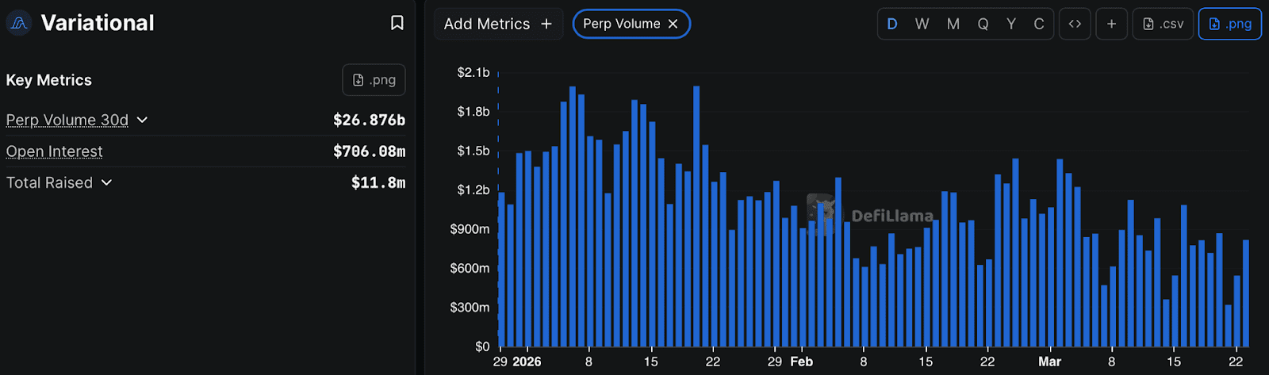Download the chart data as .csv
This screenshot has height=375, width=1269.
click(1163, 24)
